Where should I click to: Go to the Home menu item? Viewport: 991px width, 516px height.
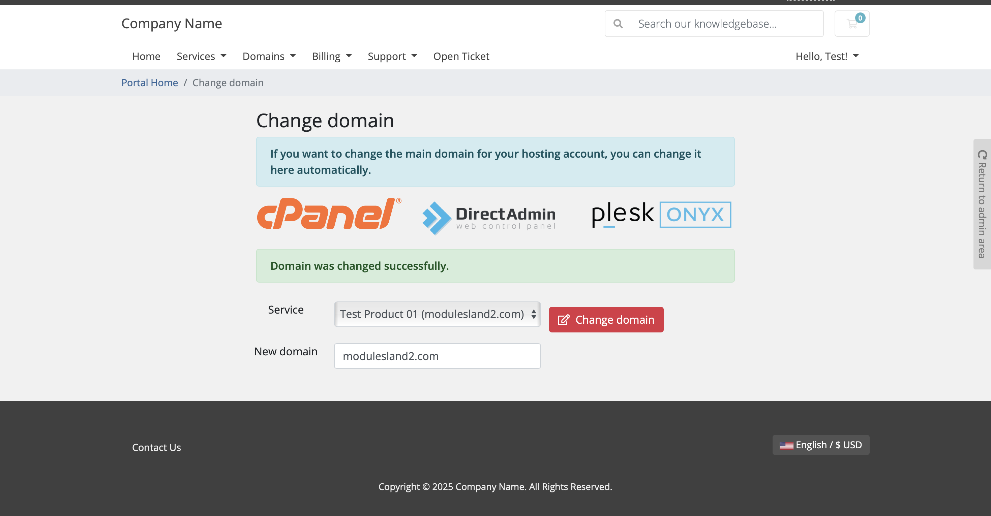[146, 56]
